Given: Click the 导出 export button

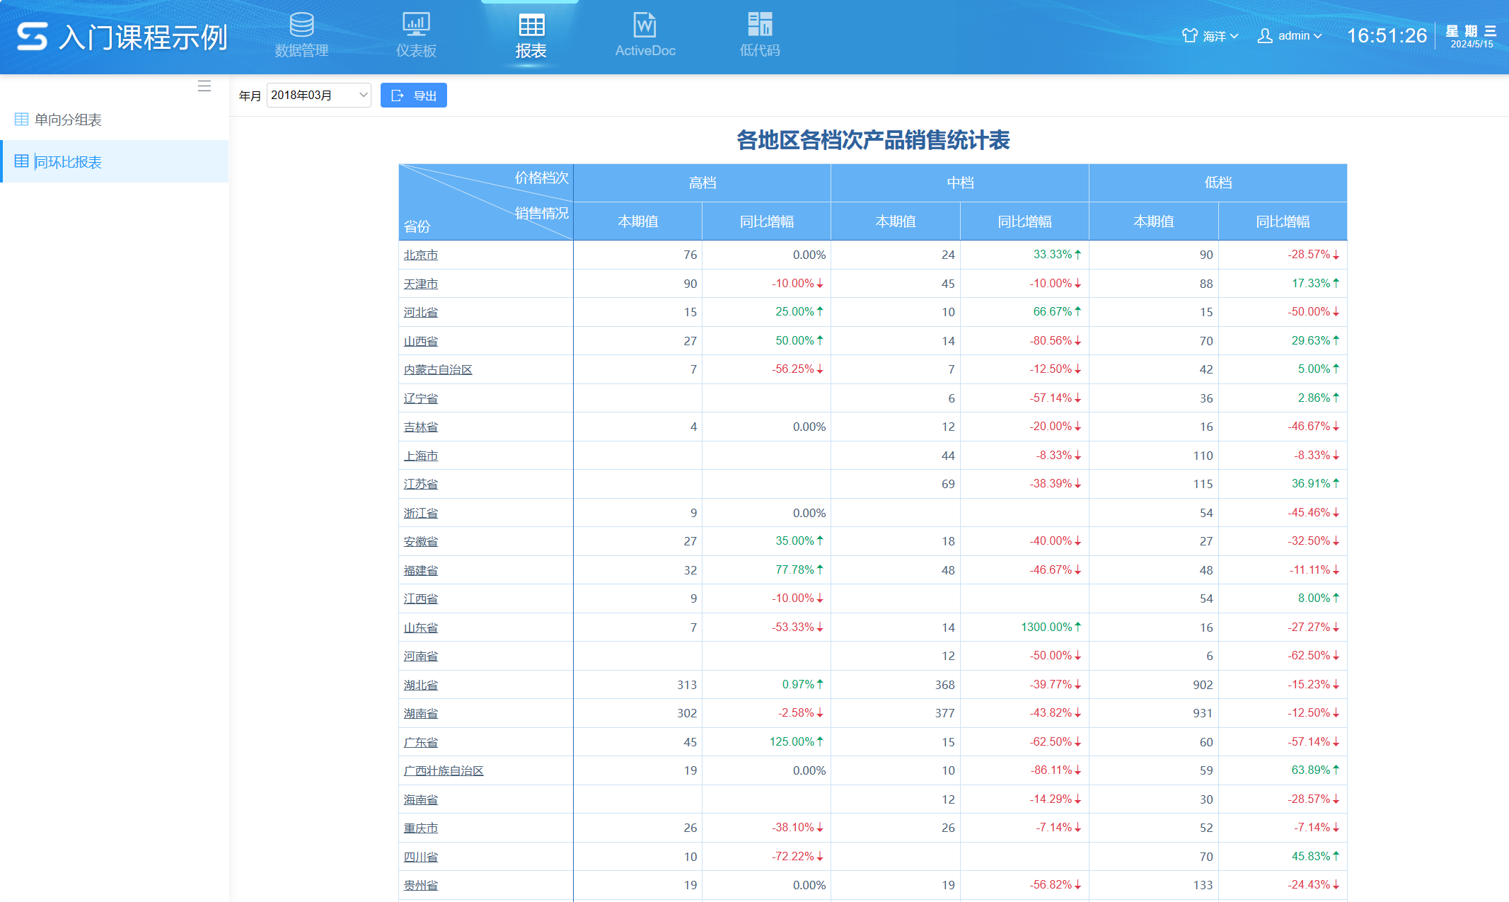Looking at the screenshot, I should (414, 96).
